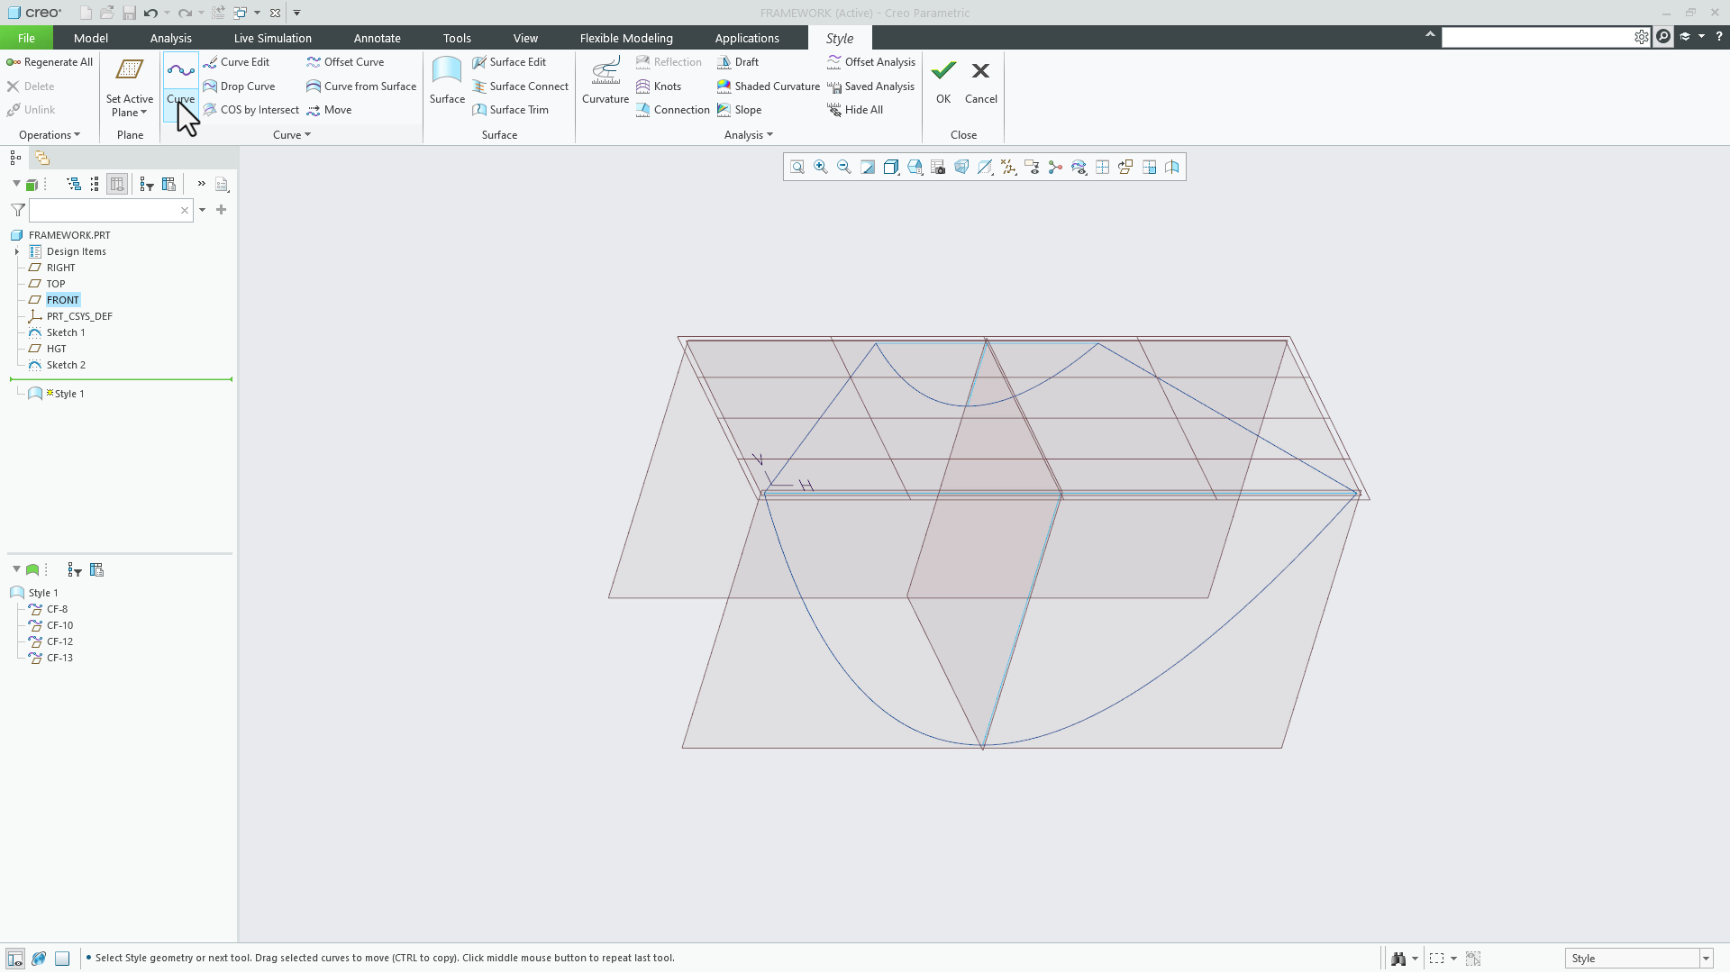Expand Analysis group dropdown

click(749, 135)
